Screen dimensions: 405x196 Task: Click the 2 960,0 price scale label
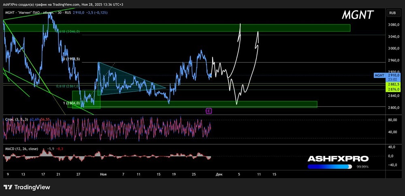pos(394,60)
